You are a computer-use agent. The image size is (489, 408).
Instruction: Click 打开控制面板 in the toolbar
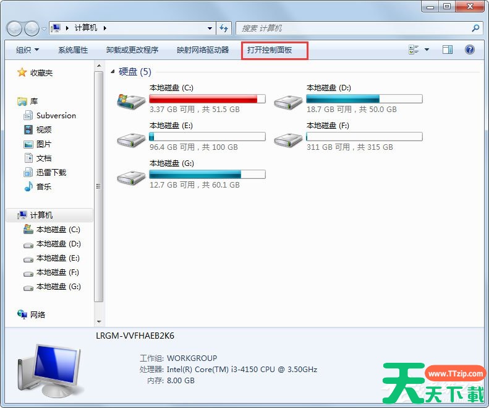coord(270,50)
